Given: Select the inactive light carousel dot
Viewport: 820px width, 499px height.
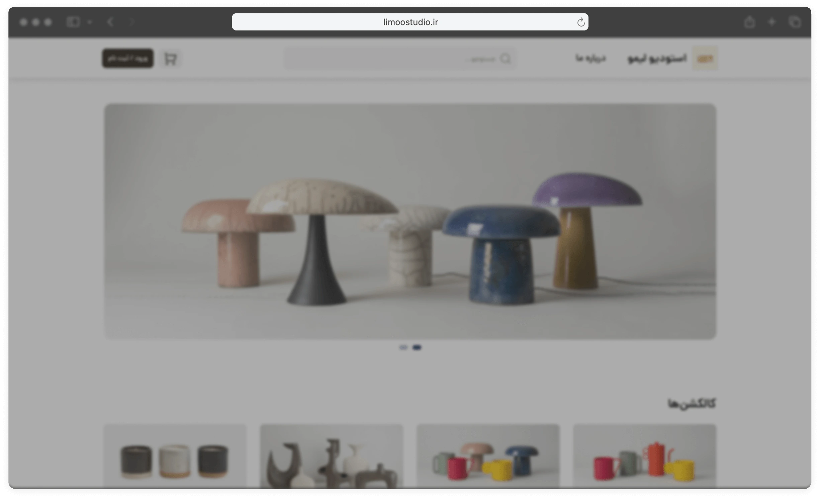Looking at the screenshot, I should 403,347.
